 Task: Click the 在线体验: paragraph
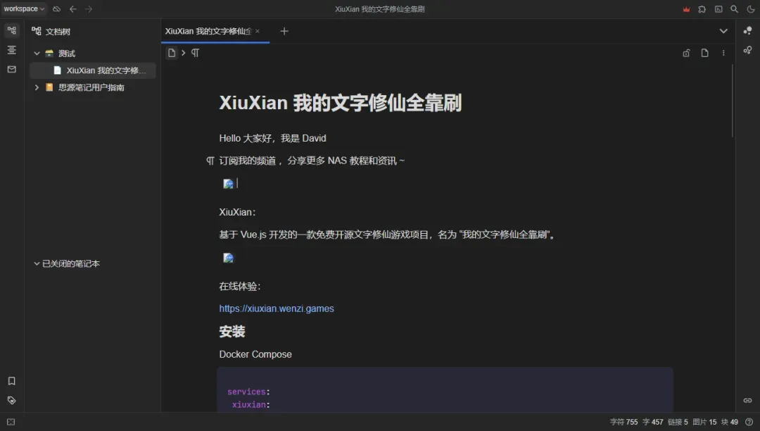click(240, 286)
